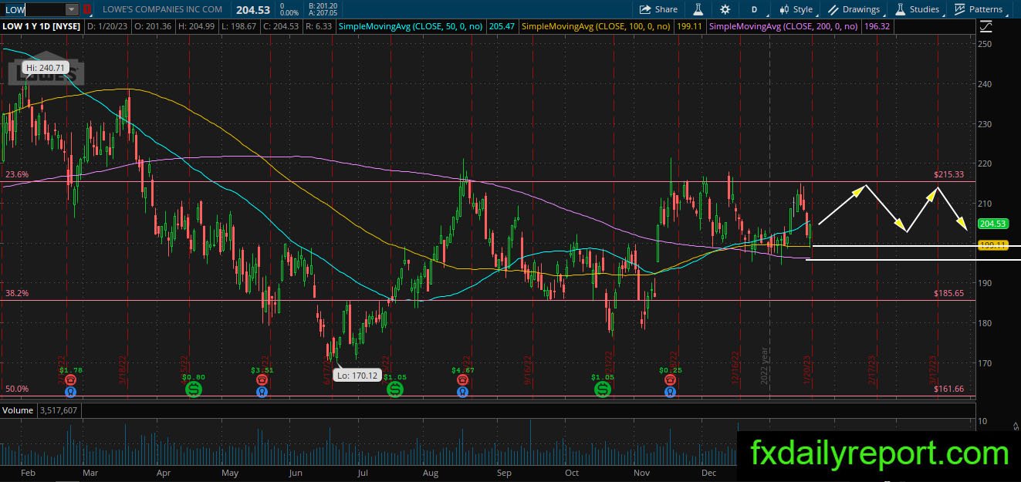Click the 196.32 moving average value
Screen dimensions: 1021x482
pyautogui.click(x=877, y=26)
